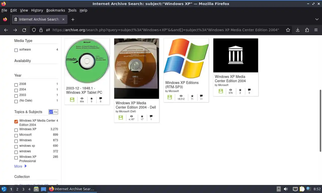Expand More topics and subjects

[x=20, y=166]
